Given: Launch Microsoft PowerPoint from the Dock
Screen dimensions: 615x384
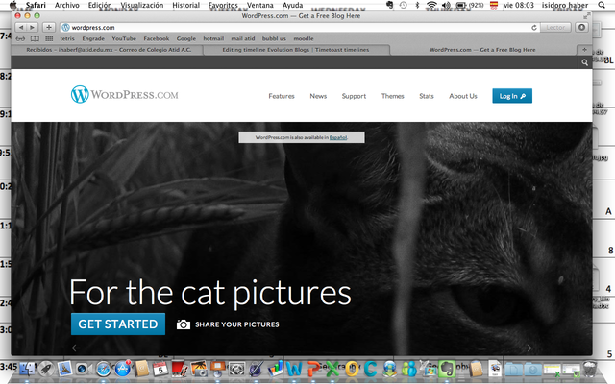Looking at the screenshot, I should pos(314,369).
